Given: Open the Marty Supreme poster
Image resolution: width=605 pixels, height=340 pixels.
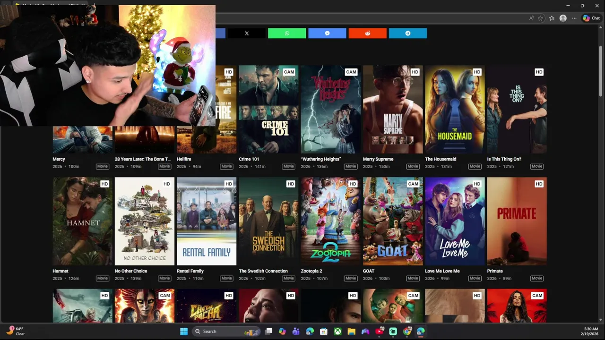Looking at the screenshot, I should coord(393,110).
